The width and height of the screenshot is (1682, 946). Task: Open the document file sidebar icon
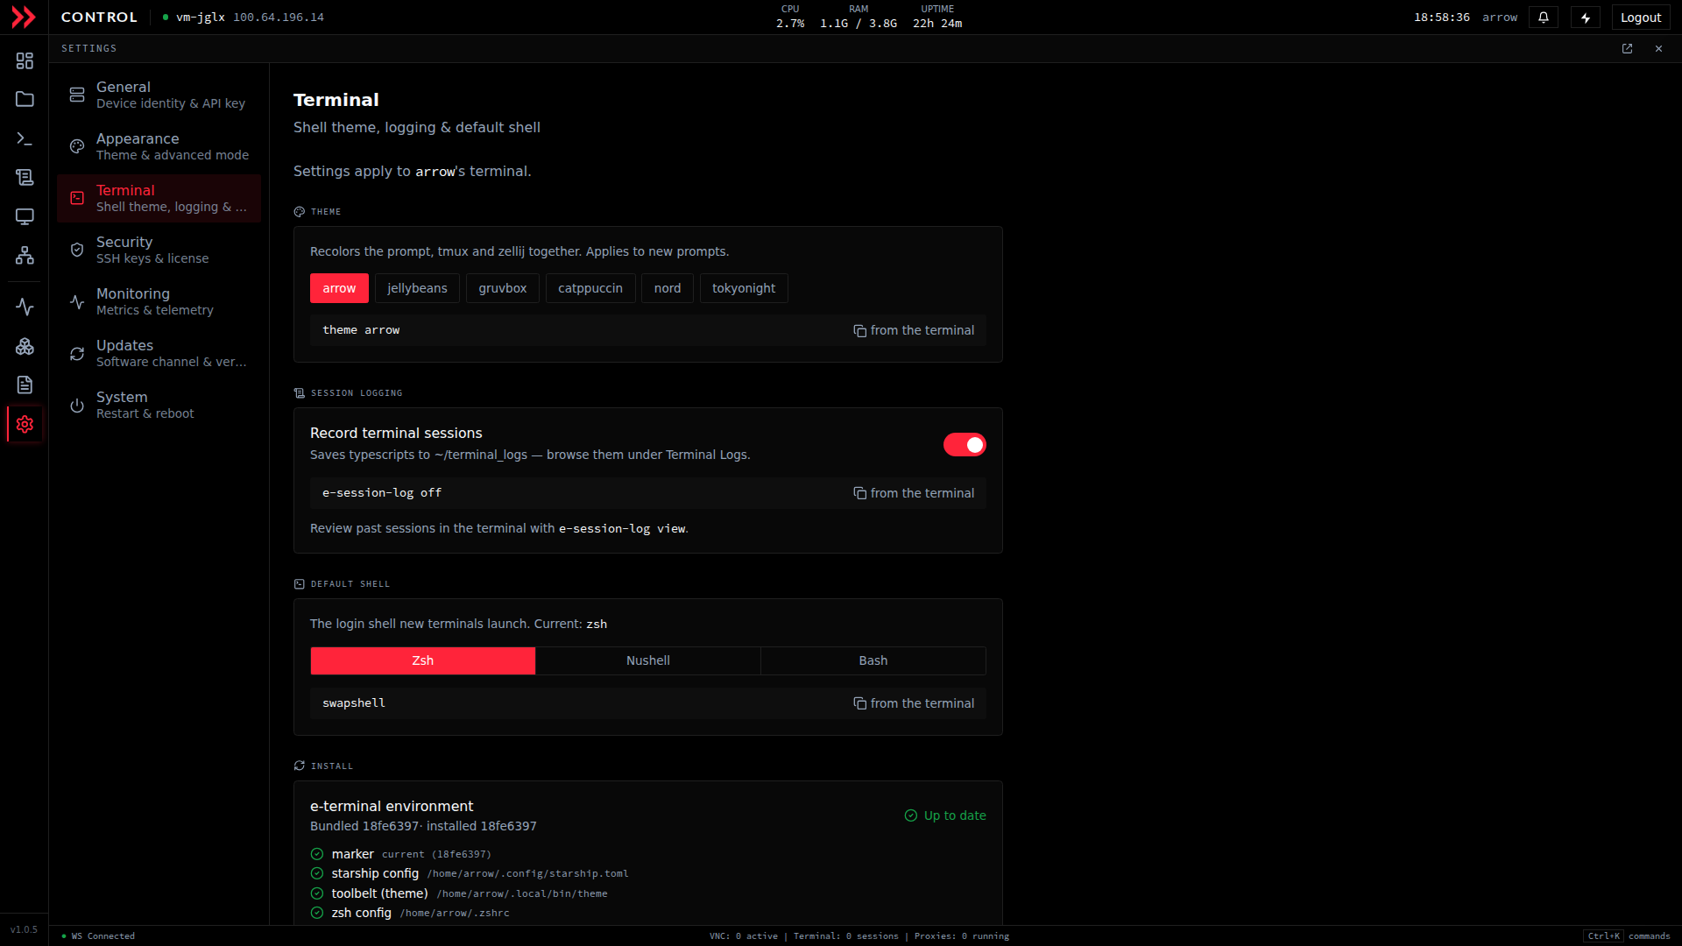[x=25, y=385]
